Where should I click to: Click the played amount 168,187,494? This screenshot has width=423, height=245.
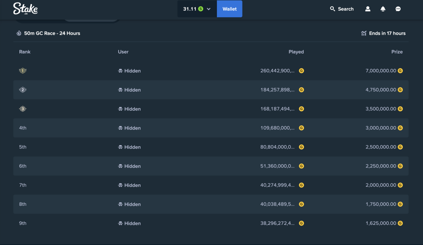(x=277, y=109)
